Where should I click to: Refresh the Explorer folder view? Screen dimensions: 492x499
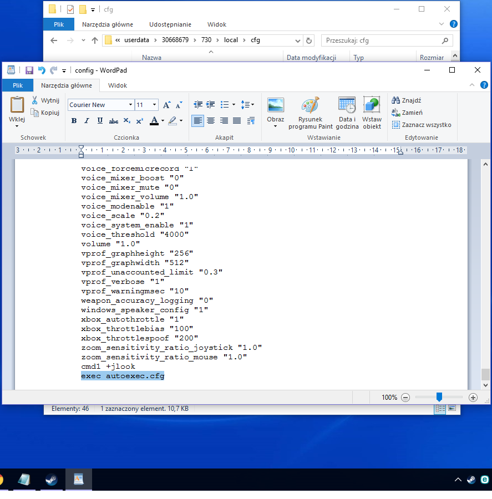(308, 40)
